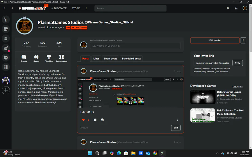Click the He / Him tag

pos(75,28)
